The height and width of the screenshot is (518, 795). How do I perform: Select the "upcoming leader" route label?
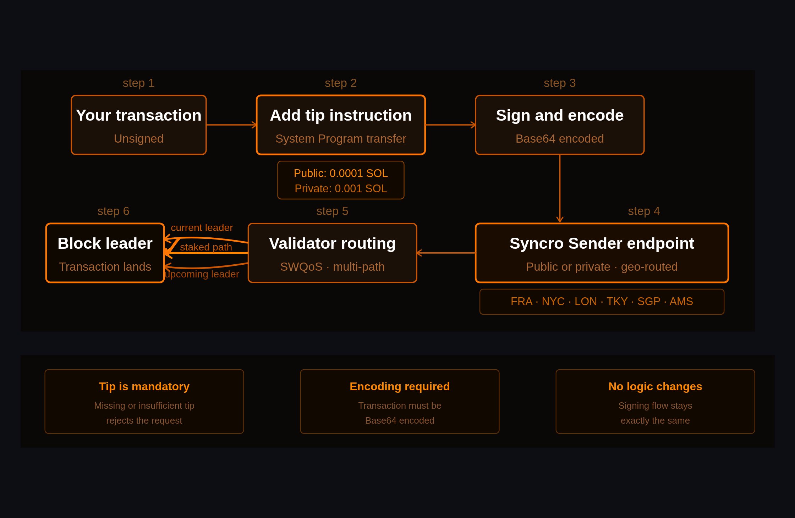click(x=202, y=274)
